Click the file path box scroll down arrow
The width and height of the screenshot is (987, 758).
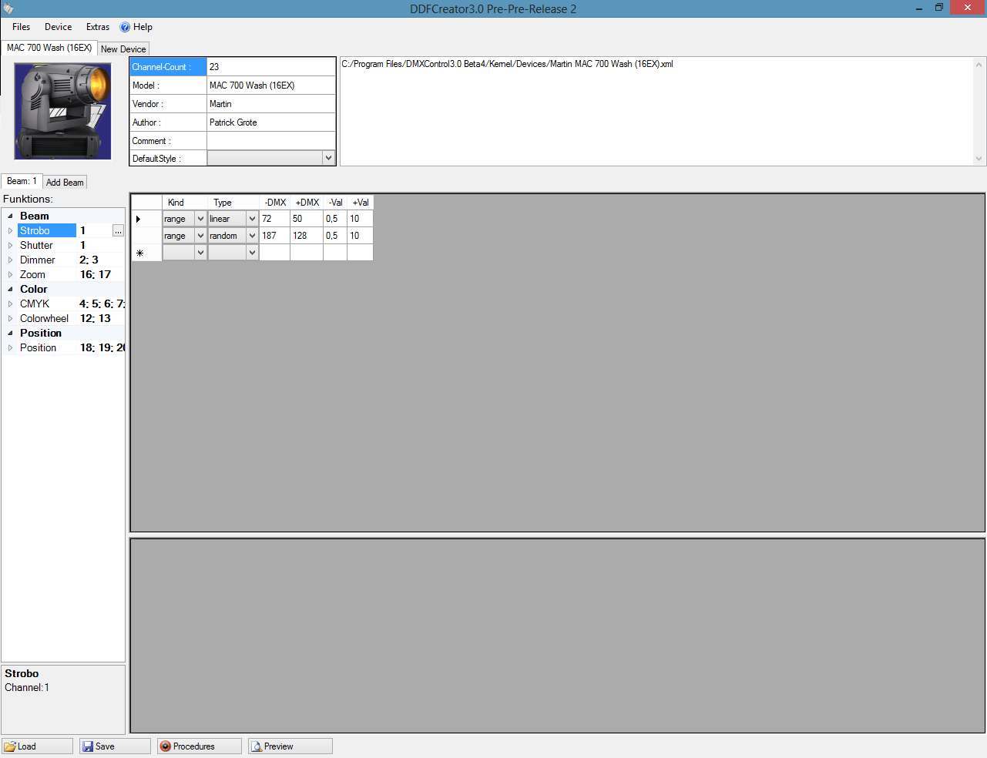pos(979,159)
